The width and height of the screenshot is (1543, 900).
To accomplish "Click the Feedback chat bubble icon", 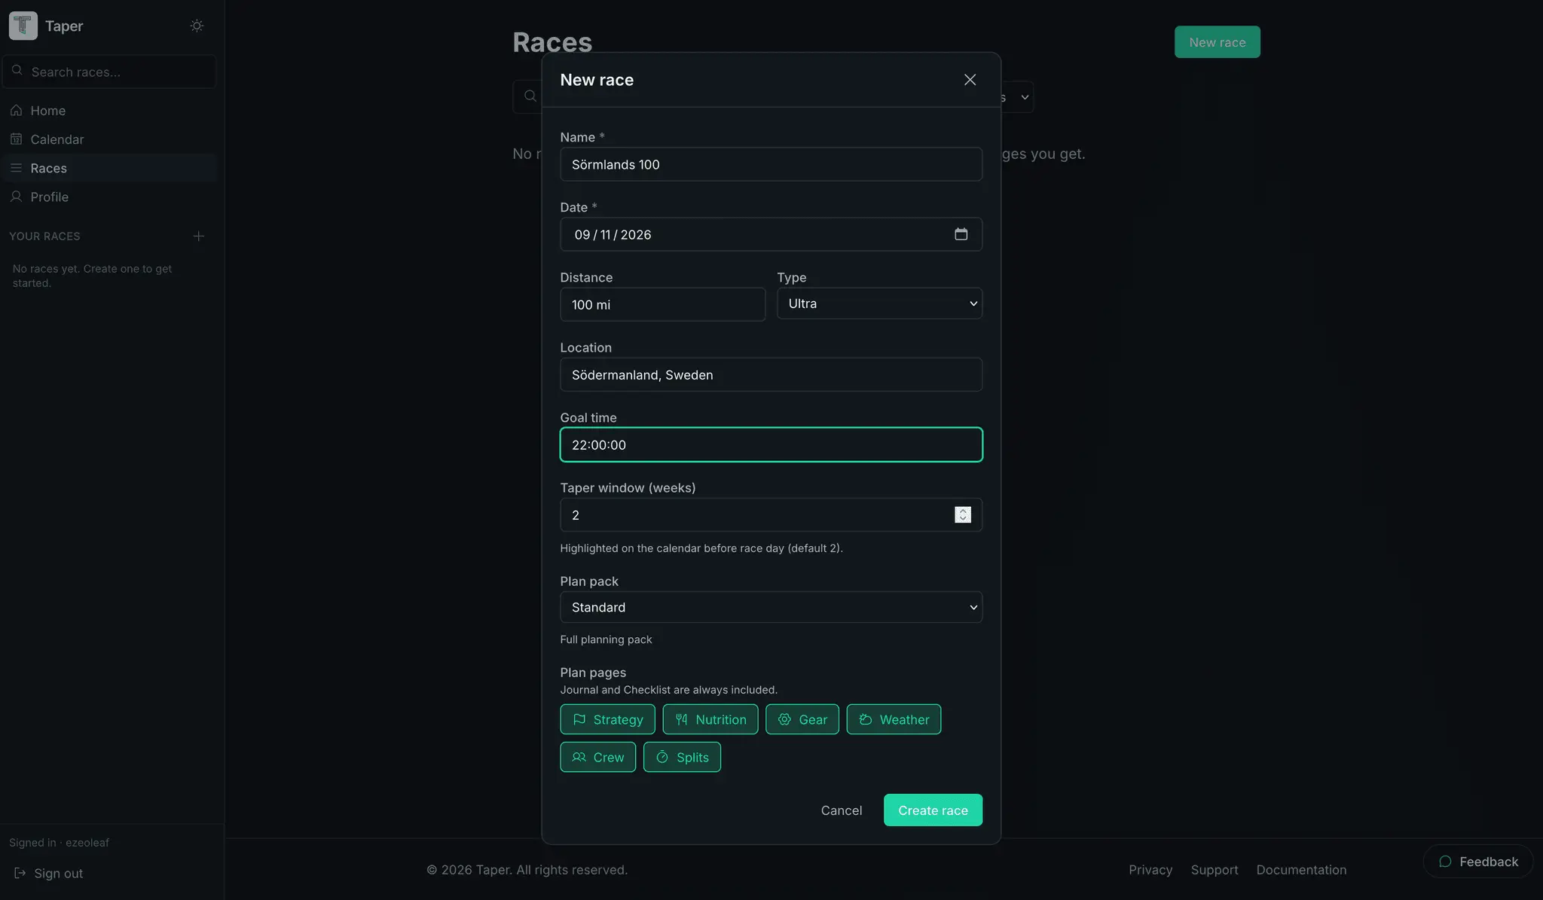I will pos(1445,862).
